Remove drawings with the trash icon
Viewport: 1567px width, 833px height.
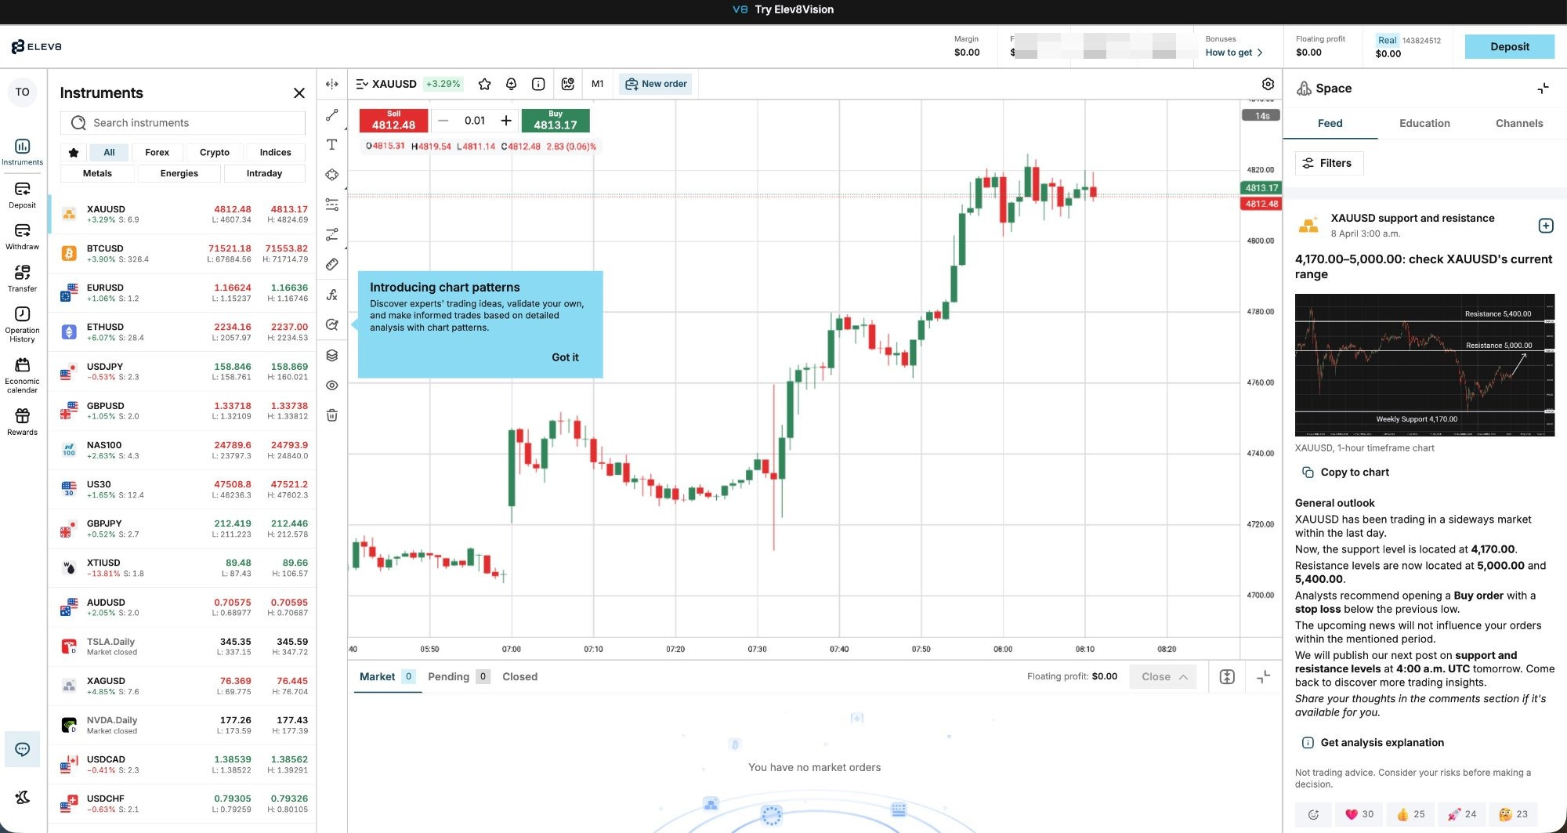click(331, 415)
